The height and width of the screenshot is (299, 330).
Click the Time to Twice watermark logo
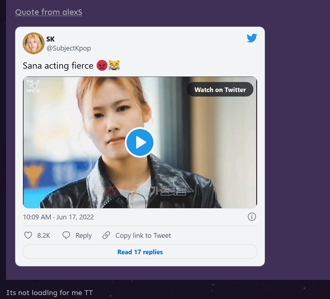click(x=33, y=86)
